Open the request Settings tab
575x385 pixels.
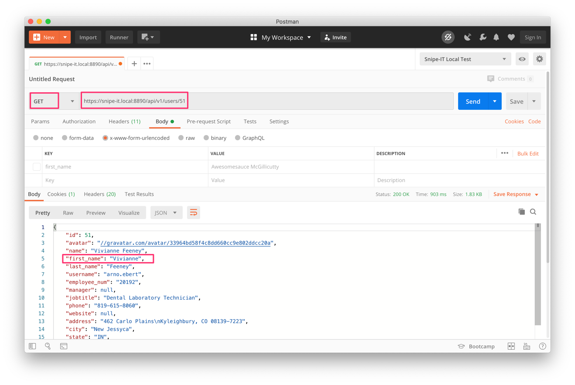(279, 122)
